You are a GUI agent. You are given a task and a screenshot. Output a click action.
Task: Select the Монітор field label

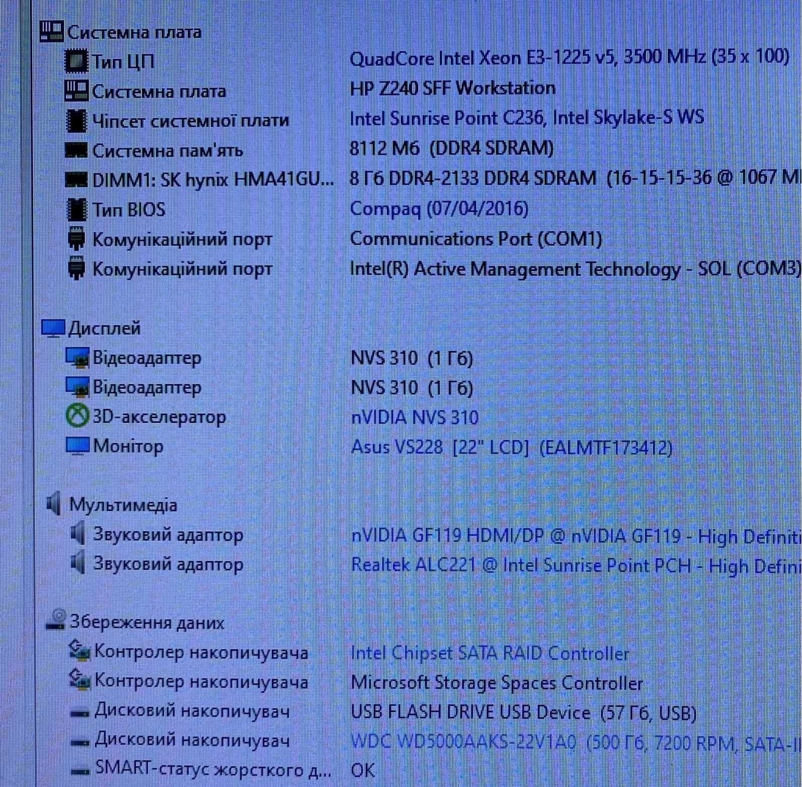[128, 446]
